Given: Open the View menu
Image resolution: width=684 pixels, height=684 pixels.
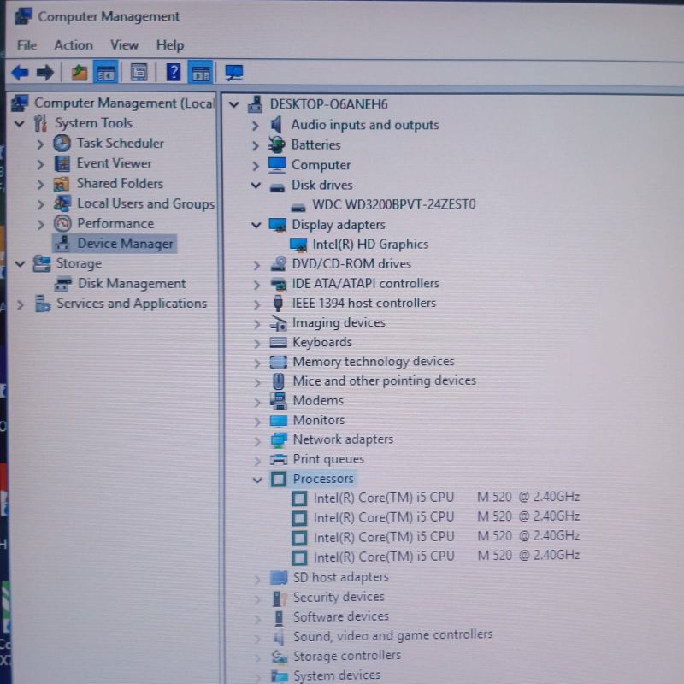Looking at the screenshot, I should pyautogui.click(x=124, y=44).
